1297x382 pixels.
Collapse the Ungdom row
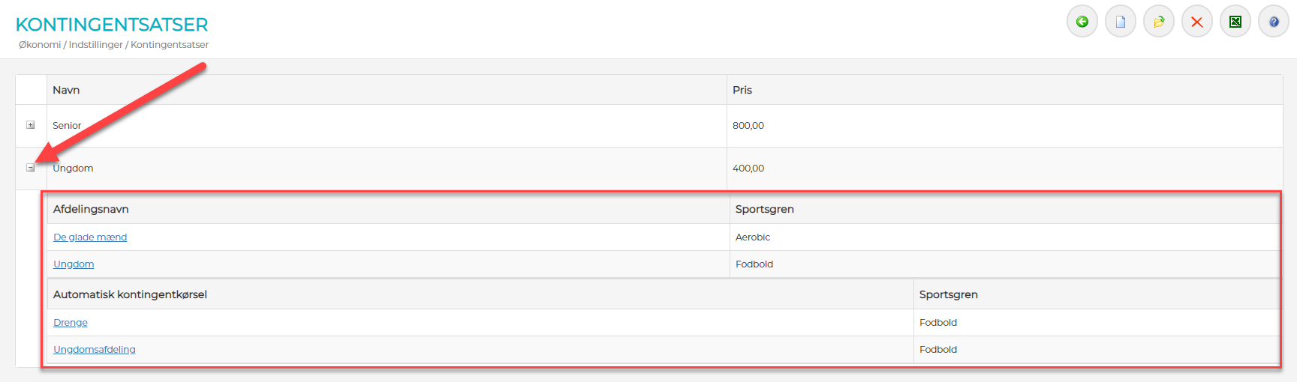pos(31,168)
